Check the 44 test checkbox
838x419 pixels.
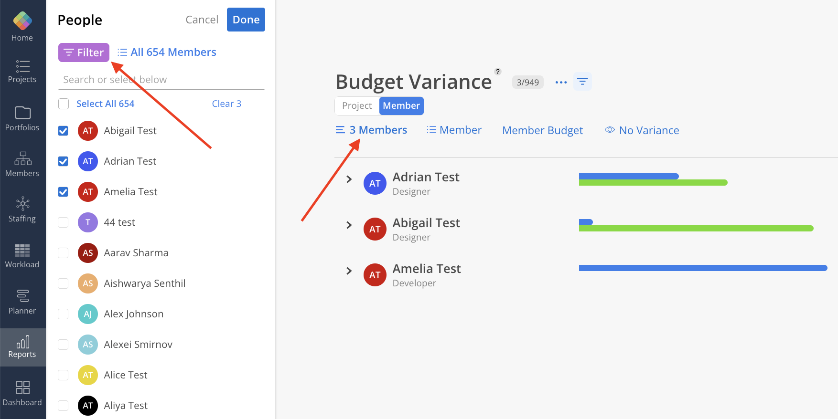(63, 222)
